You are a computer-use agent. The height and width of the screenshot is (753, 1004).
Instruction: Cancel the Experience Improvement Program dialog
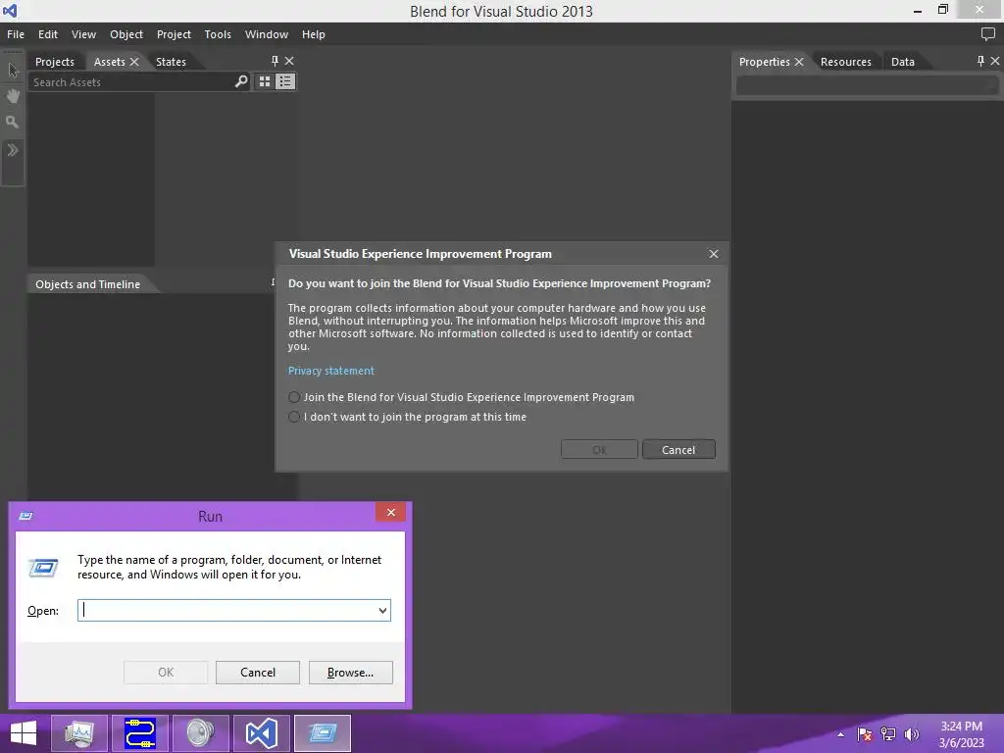click(678, 449)
